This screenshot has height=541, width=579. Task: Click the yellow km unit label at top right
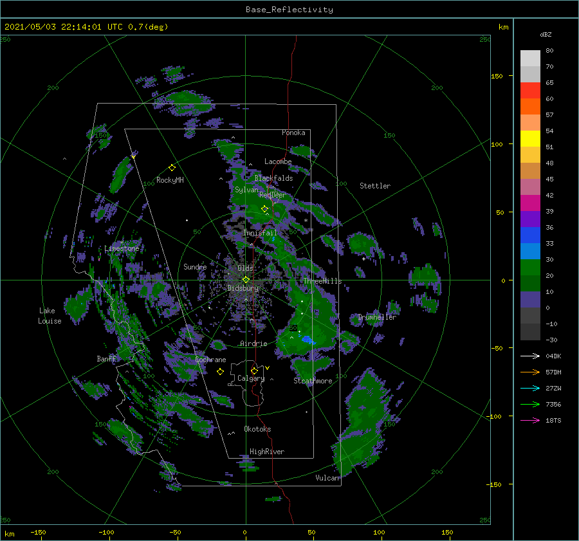pyautogui.click(x=503, y=27)
